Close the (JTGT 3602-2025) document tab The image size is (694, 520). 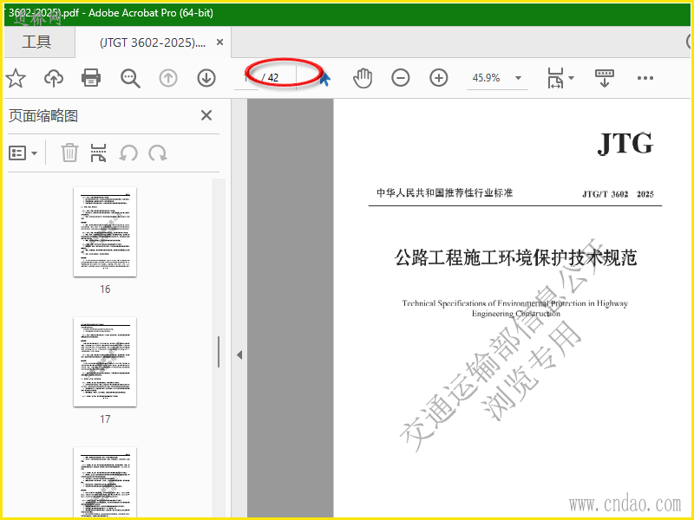pyautogui.click(x=219, y=42)
